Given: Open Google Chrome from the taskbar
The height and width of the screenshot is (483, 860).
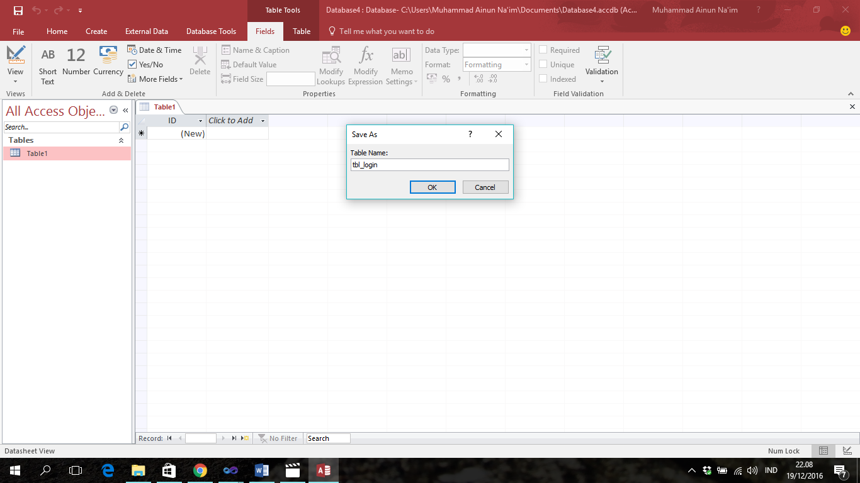Looking at the screenshot, I should pos(200,470).
